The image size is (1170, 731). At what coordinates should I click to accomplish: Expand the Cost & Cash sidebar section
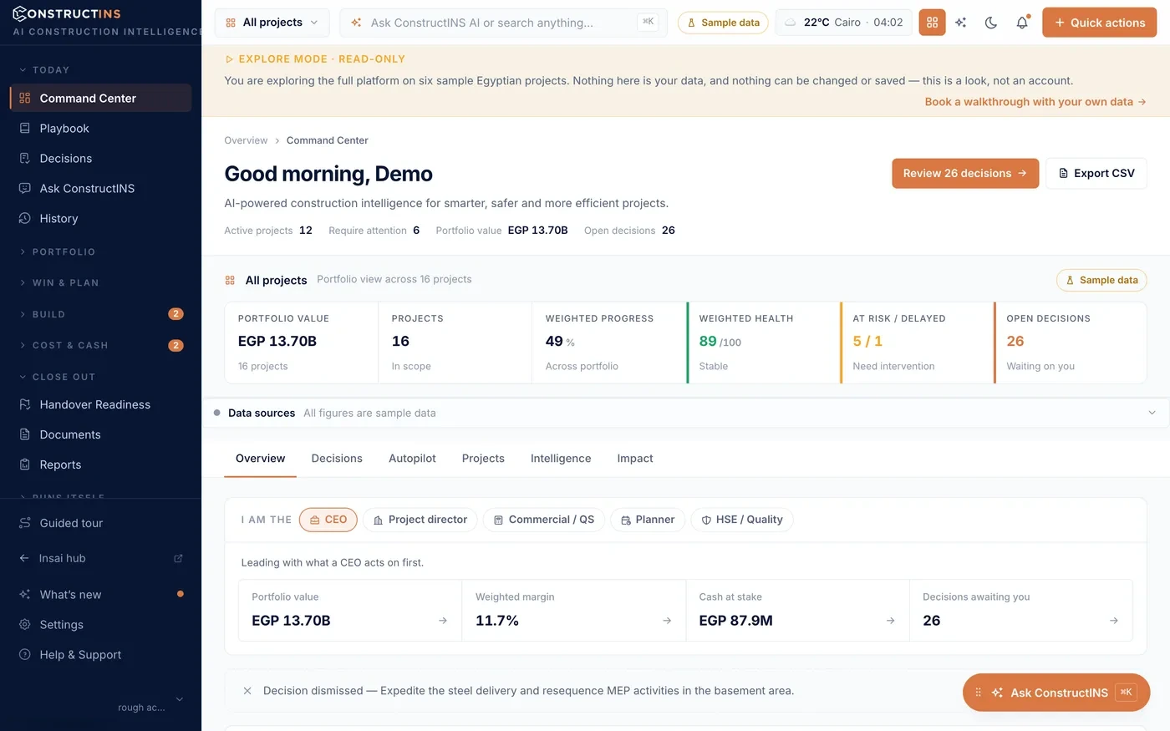(x=100, y=345)
